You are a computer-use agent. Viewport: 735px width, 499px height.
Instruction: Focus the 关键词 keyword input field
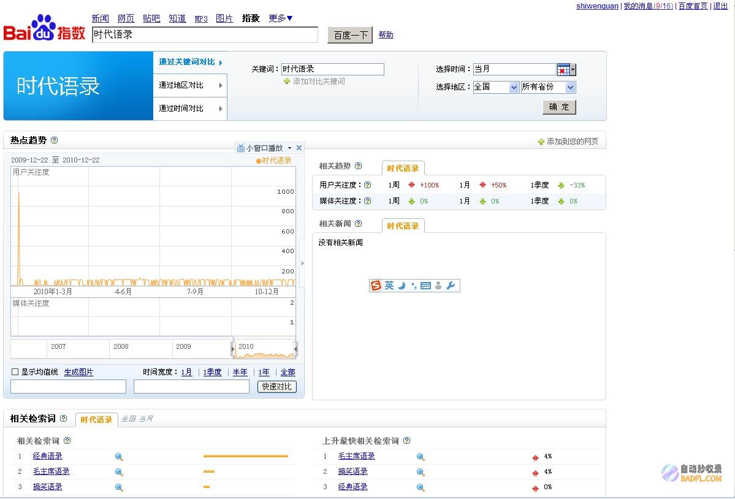pos(333,69)
